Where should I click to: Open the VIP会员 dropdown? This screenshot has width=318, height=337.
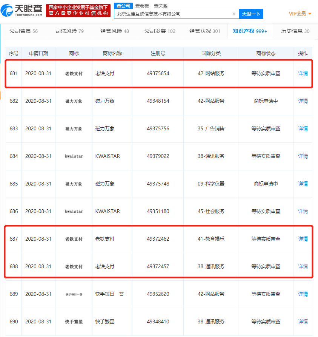(x=300, y=14)
